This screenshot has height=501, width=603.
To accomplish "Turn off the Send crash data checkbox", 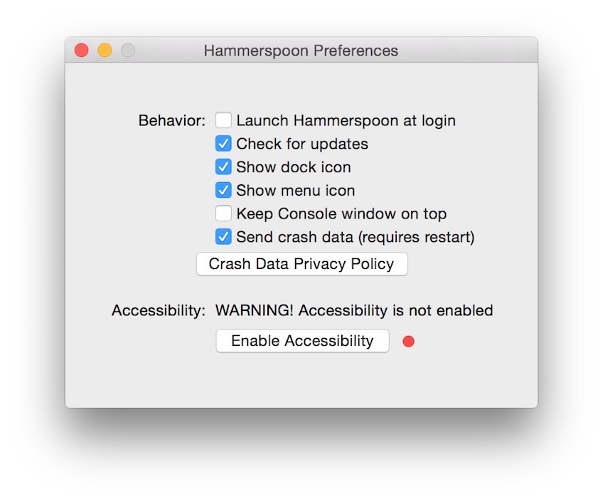I will coord(223,237).
